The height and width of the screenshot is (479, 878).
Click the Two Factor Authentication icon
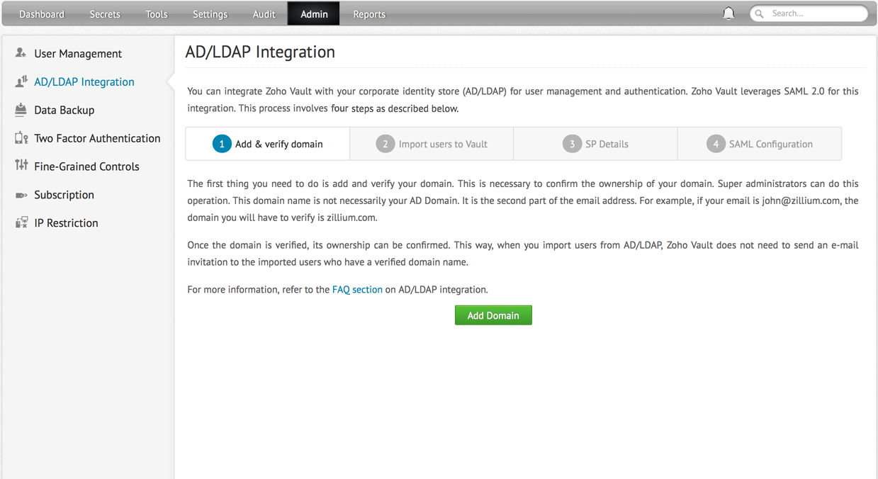21,138
